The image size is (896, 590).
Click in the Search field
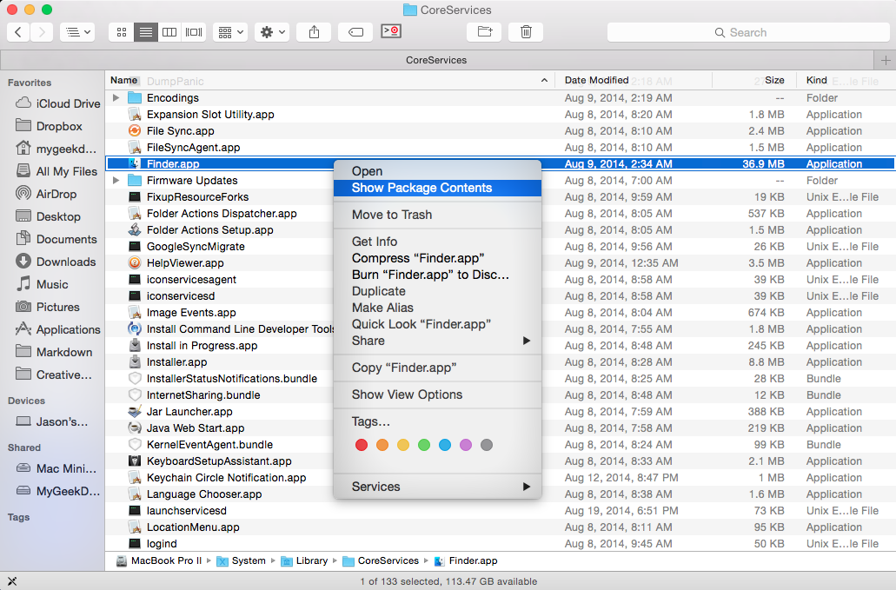[x=747, y=32]
